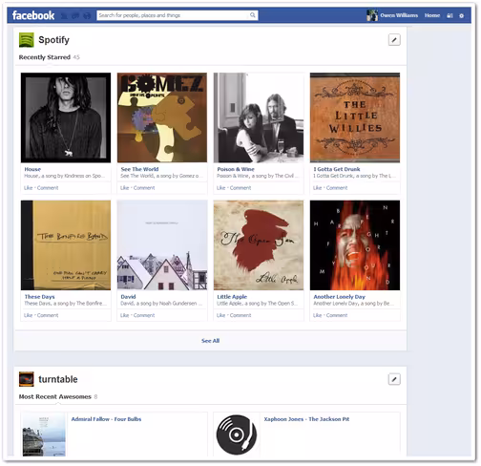Screen dimensions: 481x466
Task: Comment on Poison & Wine
Action: 240,188
